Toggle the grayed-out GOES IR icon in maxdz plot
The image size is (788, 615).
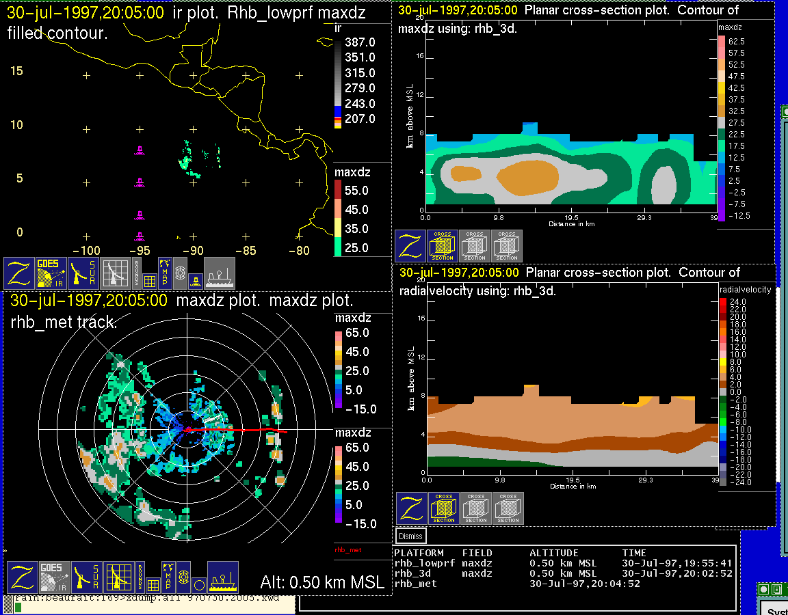[x=55, y=577]
